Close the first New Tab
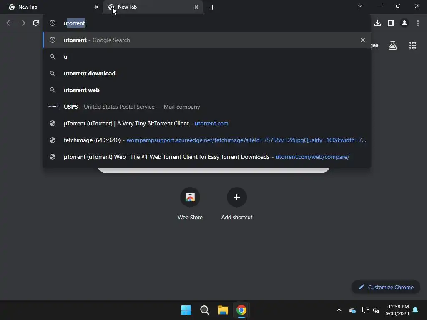This screenshot has width=427, height=320. pos(97,7)
